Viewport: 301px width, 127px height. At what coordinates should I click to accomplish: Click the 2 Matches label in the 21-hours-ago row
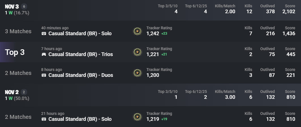[x=18, y=117]
